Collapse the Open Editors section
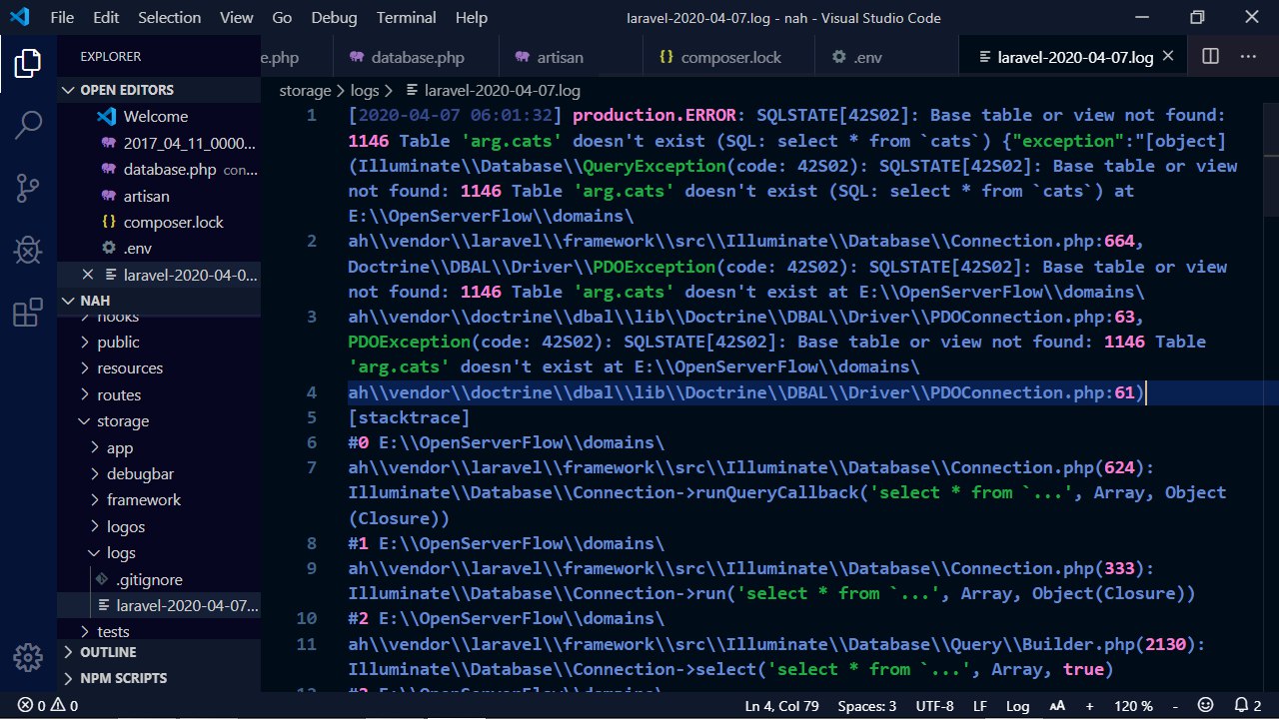This screenshot has width=1279, height=719. click(x=160, y=90)
